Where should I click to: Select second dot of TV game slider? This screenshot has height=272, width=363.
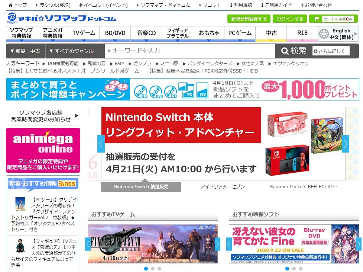coord(153,269)
